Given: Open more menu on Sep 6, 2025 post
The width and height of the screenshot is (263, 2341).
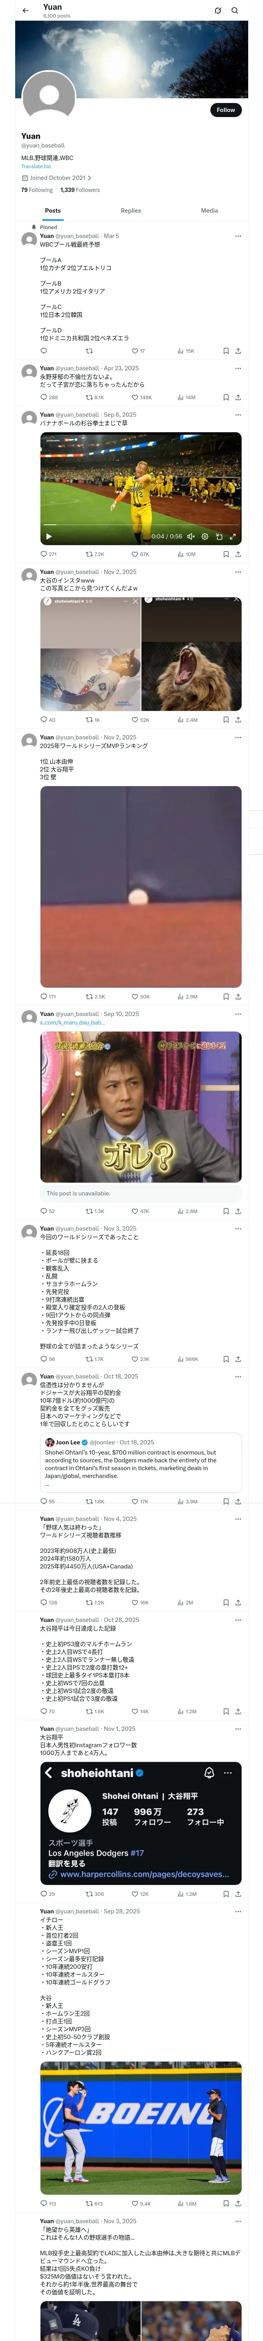Looking at the screenshot, I should tap(238, 414).
